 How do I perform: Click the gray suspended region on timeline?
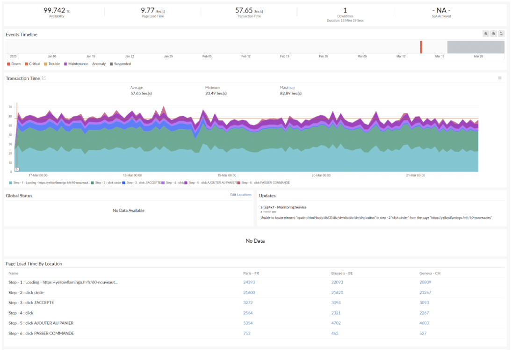pos(476,47)
